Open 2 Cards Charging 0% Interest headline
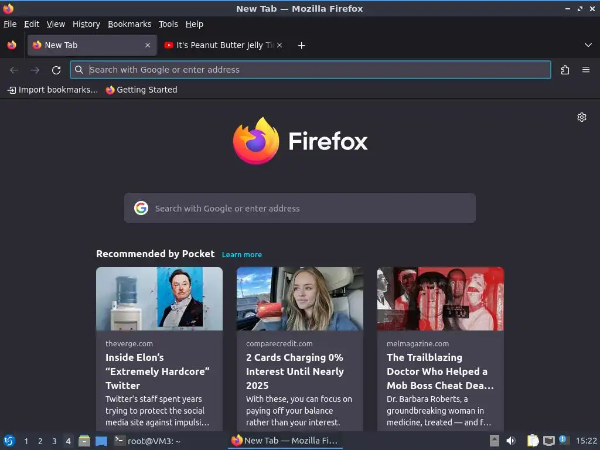Viewport: 600px width, 450px height. [x=295, y=371]
